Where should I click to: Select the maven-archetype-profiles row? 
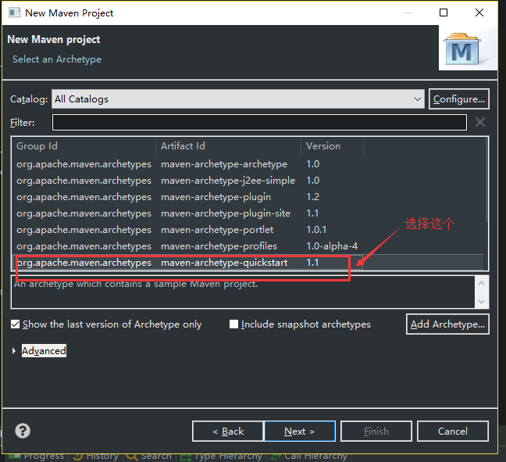pos(249,246)
